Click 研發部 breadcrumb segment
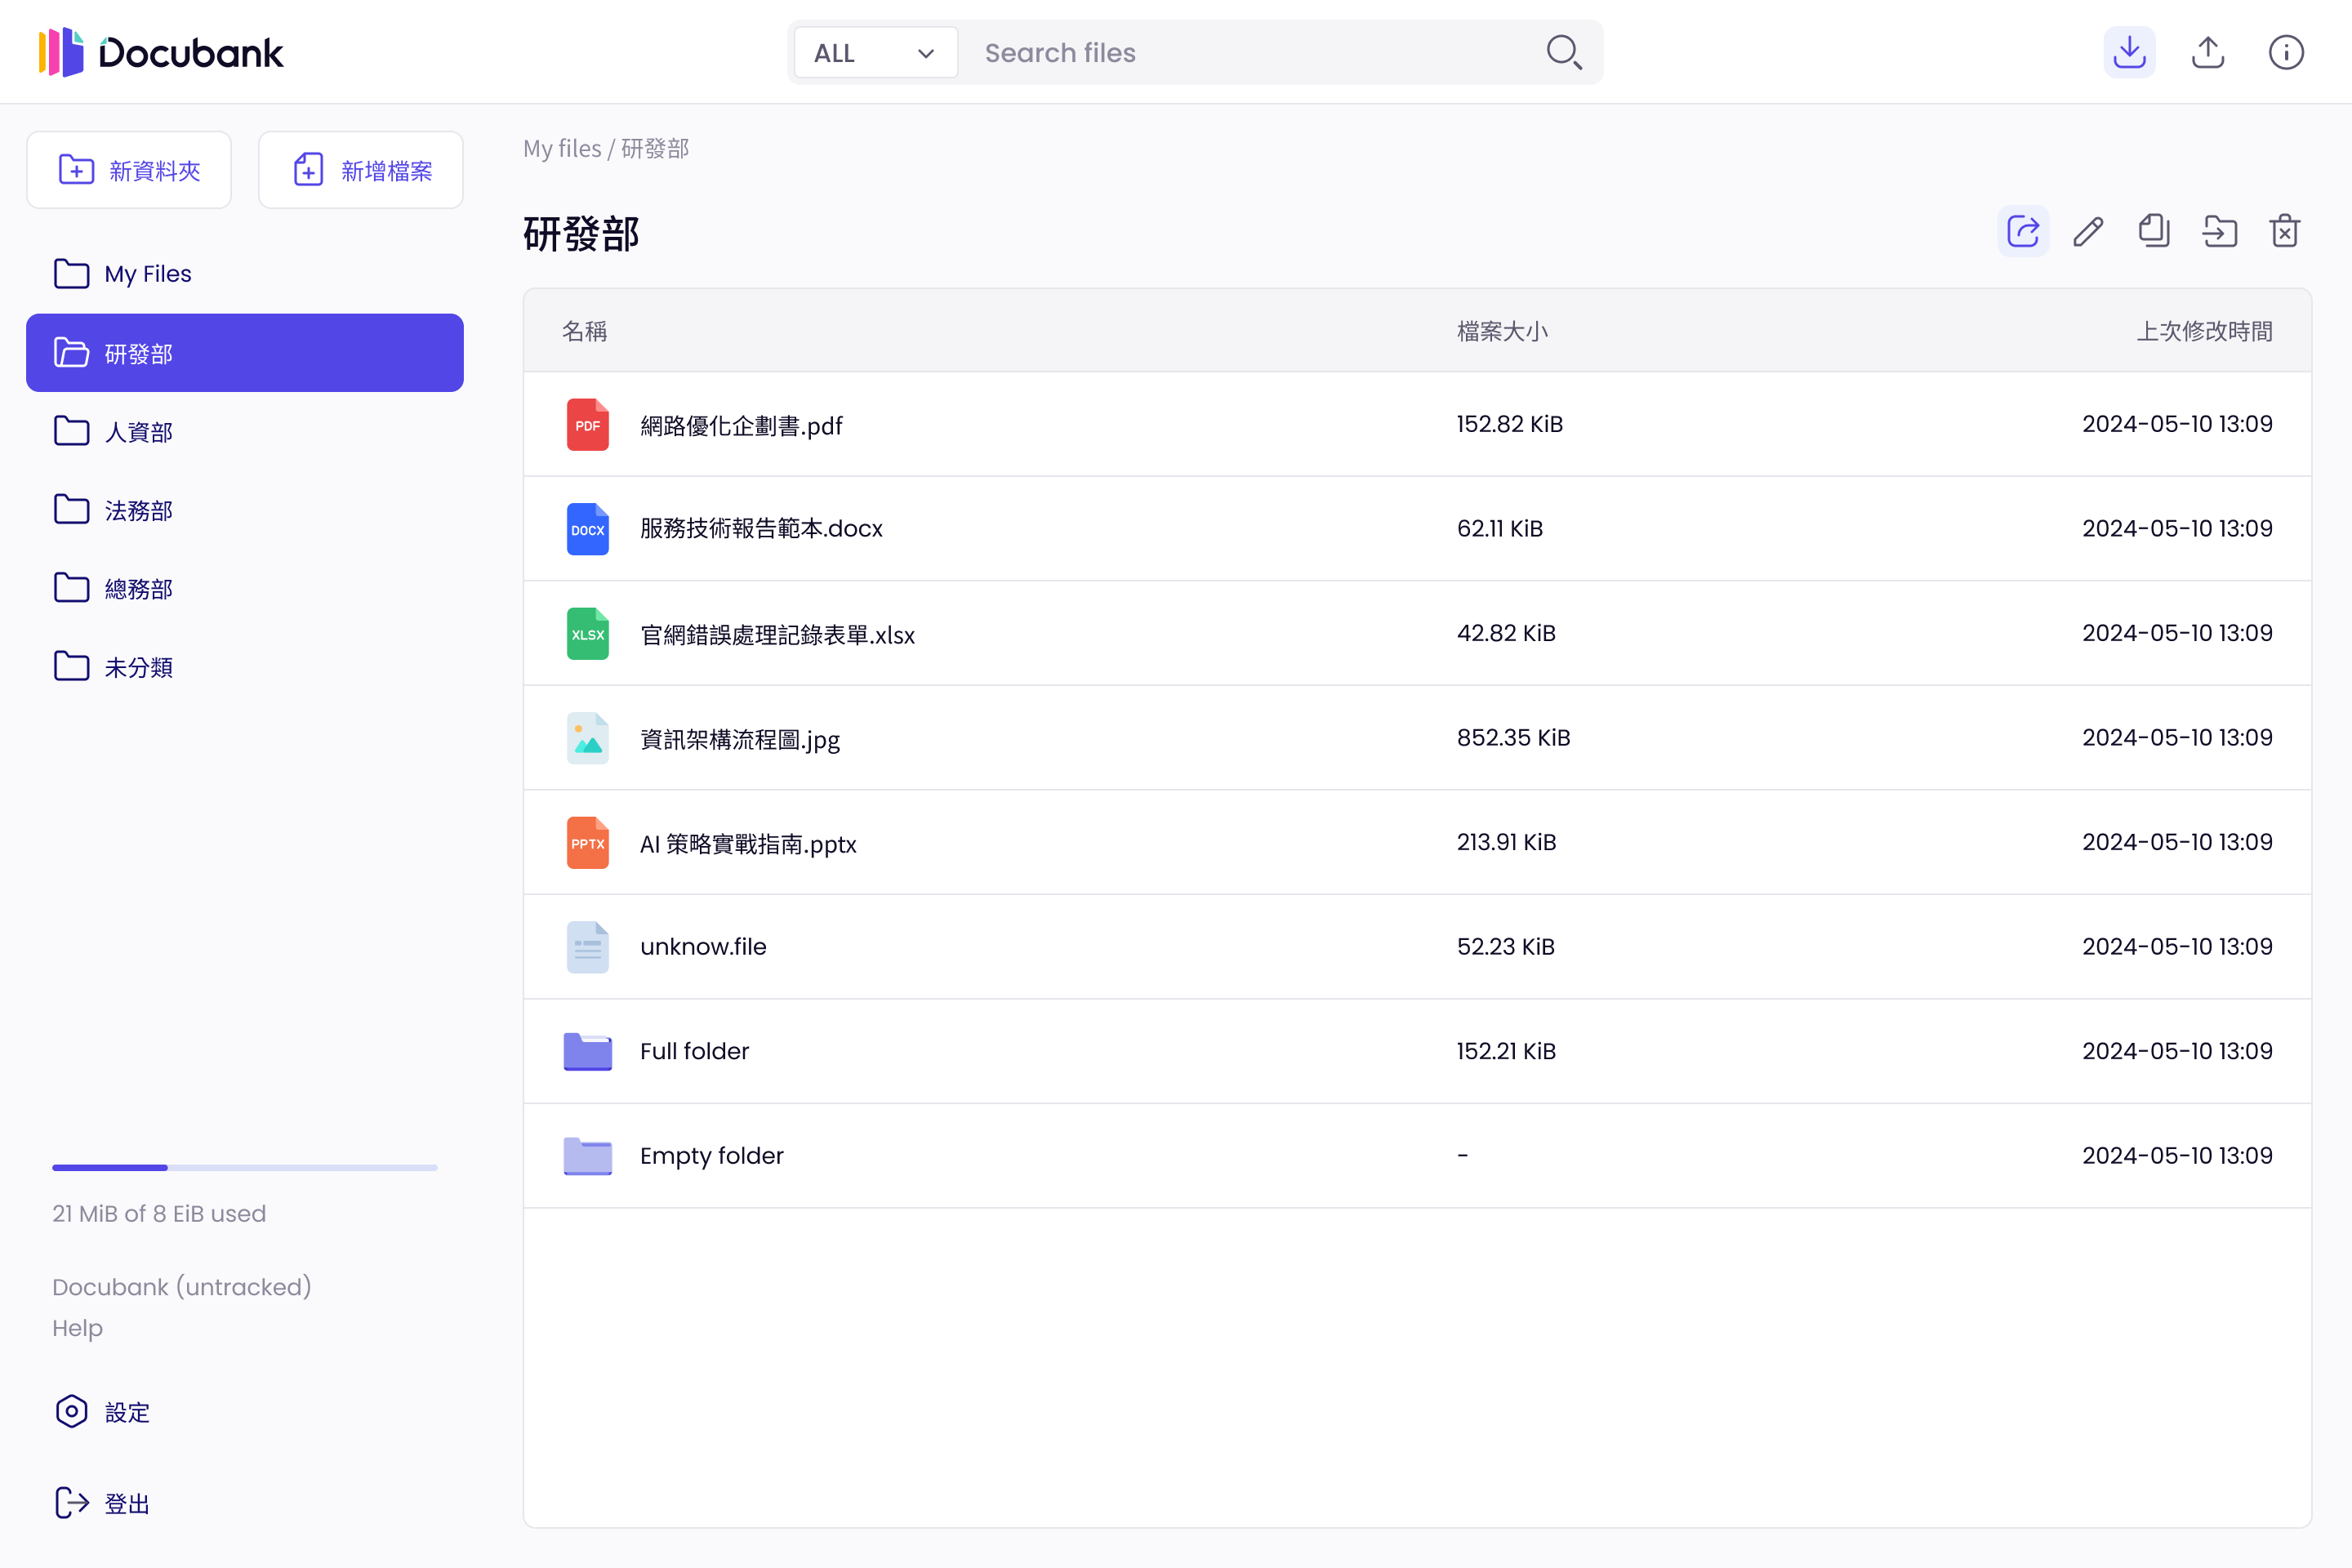 coord(655,149)
